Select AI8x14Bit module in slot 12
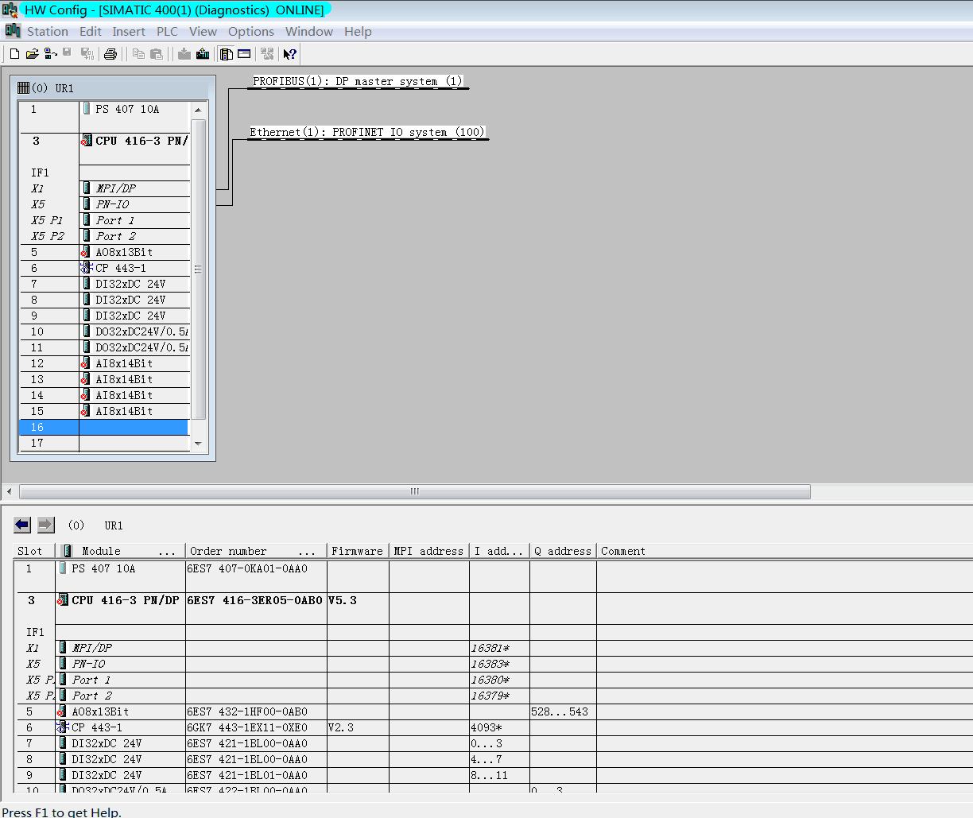 [x=124, y=363]
